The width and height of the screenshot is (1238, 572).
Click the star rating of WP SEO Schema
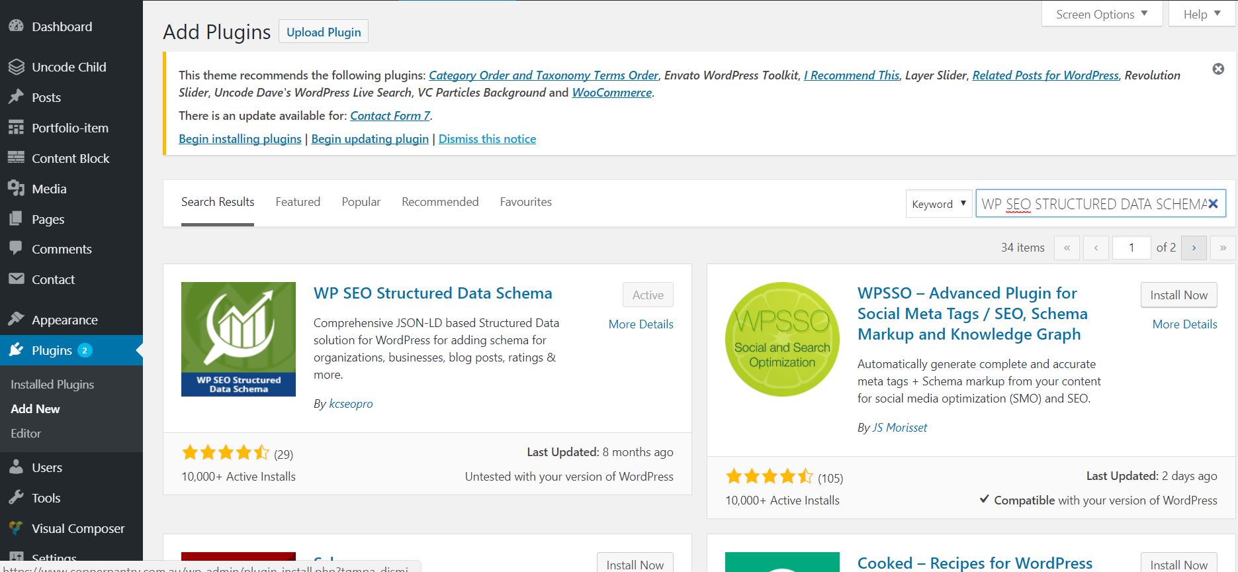click(x=226, y=453)
